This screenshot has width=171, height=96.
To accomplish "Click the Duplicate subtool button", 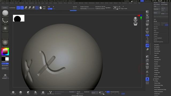I will [x=157, y=9].
